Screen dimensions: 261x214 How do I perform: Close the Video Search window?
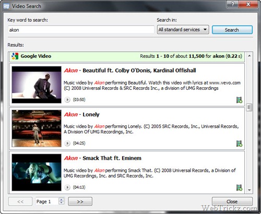click(248, 4)
